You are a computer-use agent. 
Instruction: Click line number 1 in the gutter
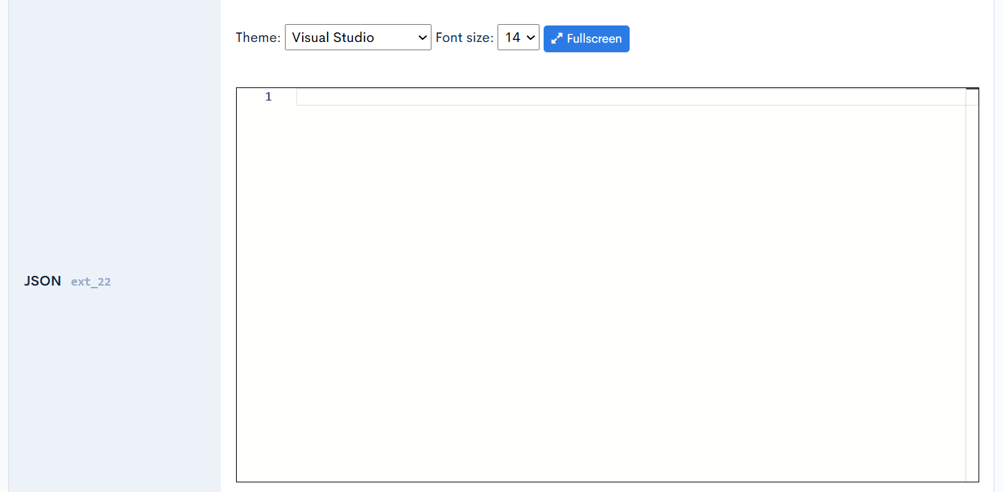tap(268, 97)
